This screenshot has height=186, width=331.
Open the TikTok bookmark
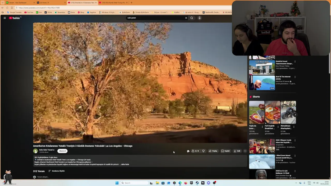click(x=48, y=12)
